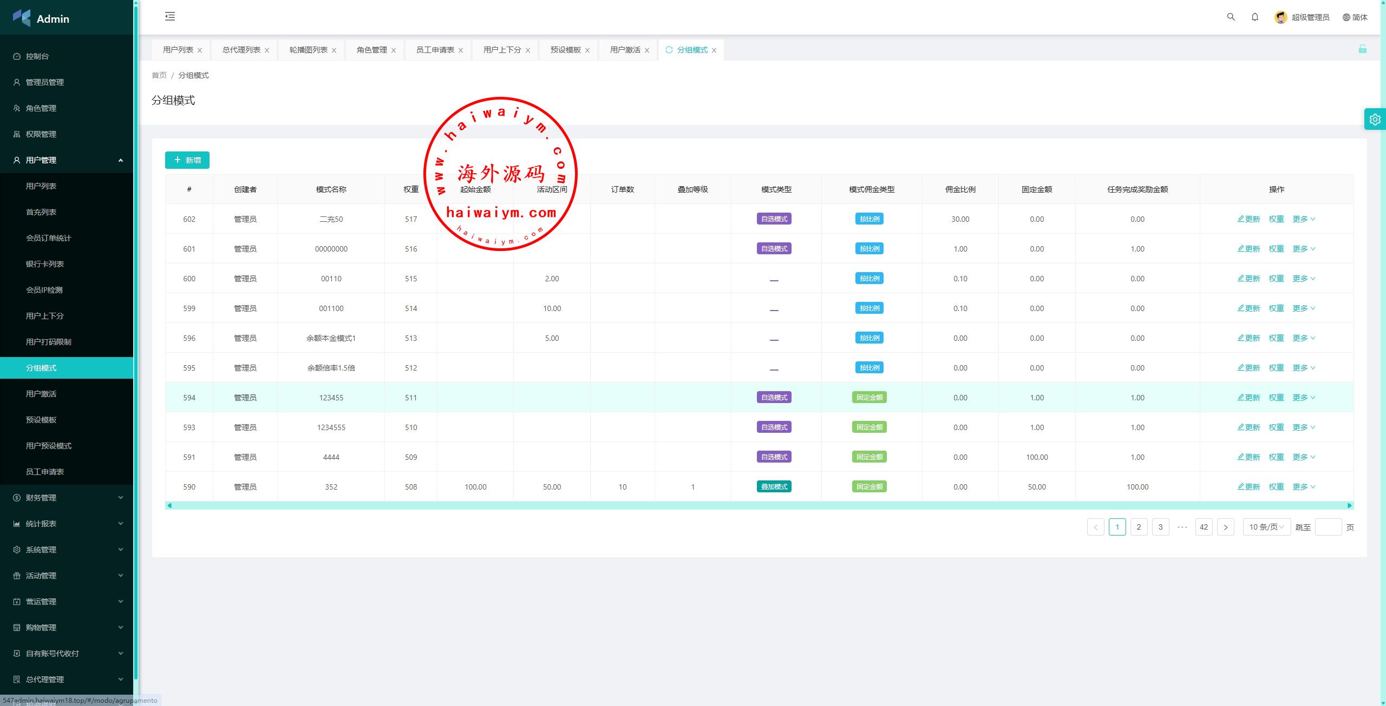1386x706 pixels.
Task: Refresh the 分组模式 tab via reload icon
Action: 669,50
